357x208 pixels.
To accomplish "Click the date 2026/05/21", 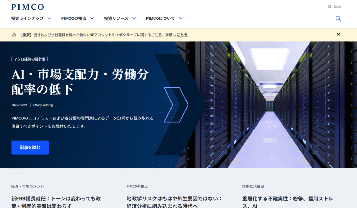I will tap(20, 105).
